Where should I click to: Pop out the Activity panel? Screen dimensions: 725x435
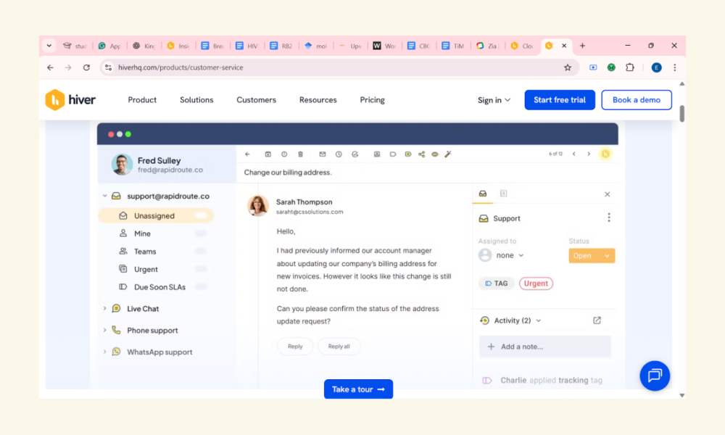coord(597,320)
